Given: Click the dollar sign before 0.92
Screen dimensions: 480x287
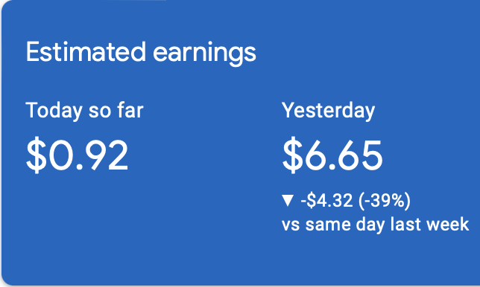Looking at the screenshot, I should pos(37,155).
